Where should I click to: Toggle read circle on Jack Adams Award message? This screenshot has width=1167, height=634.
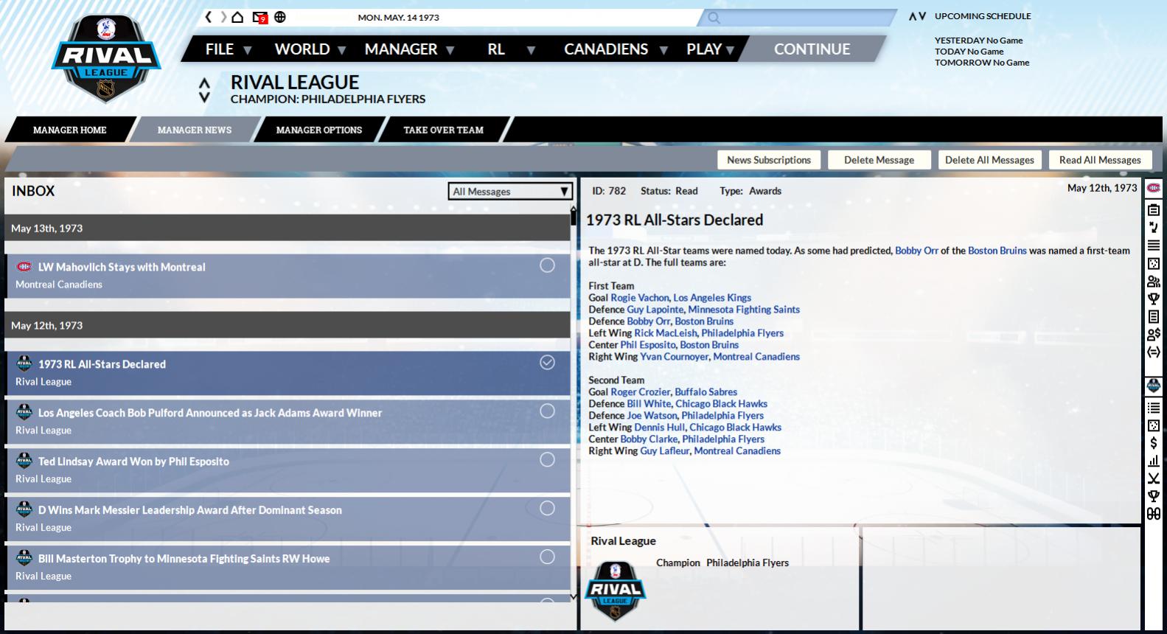click(x=547, y=411)
